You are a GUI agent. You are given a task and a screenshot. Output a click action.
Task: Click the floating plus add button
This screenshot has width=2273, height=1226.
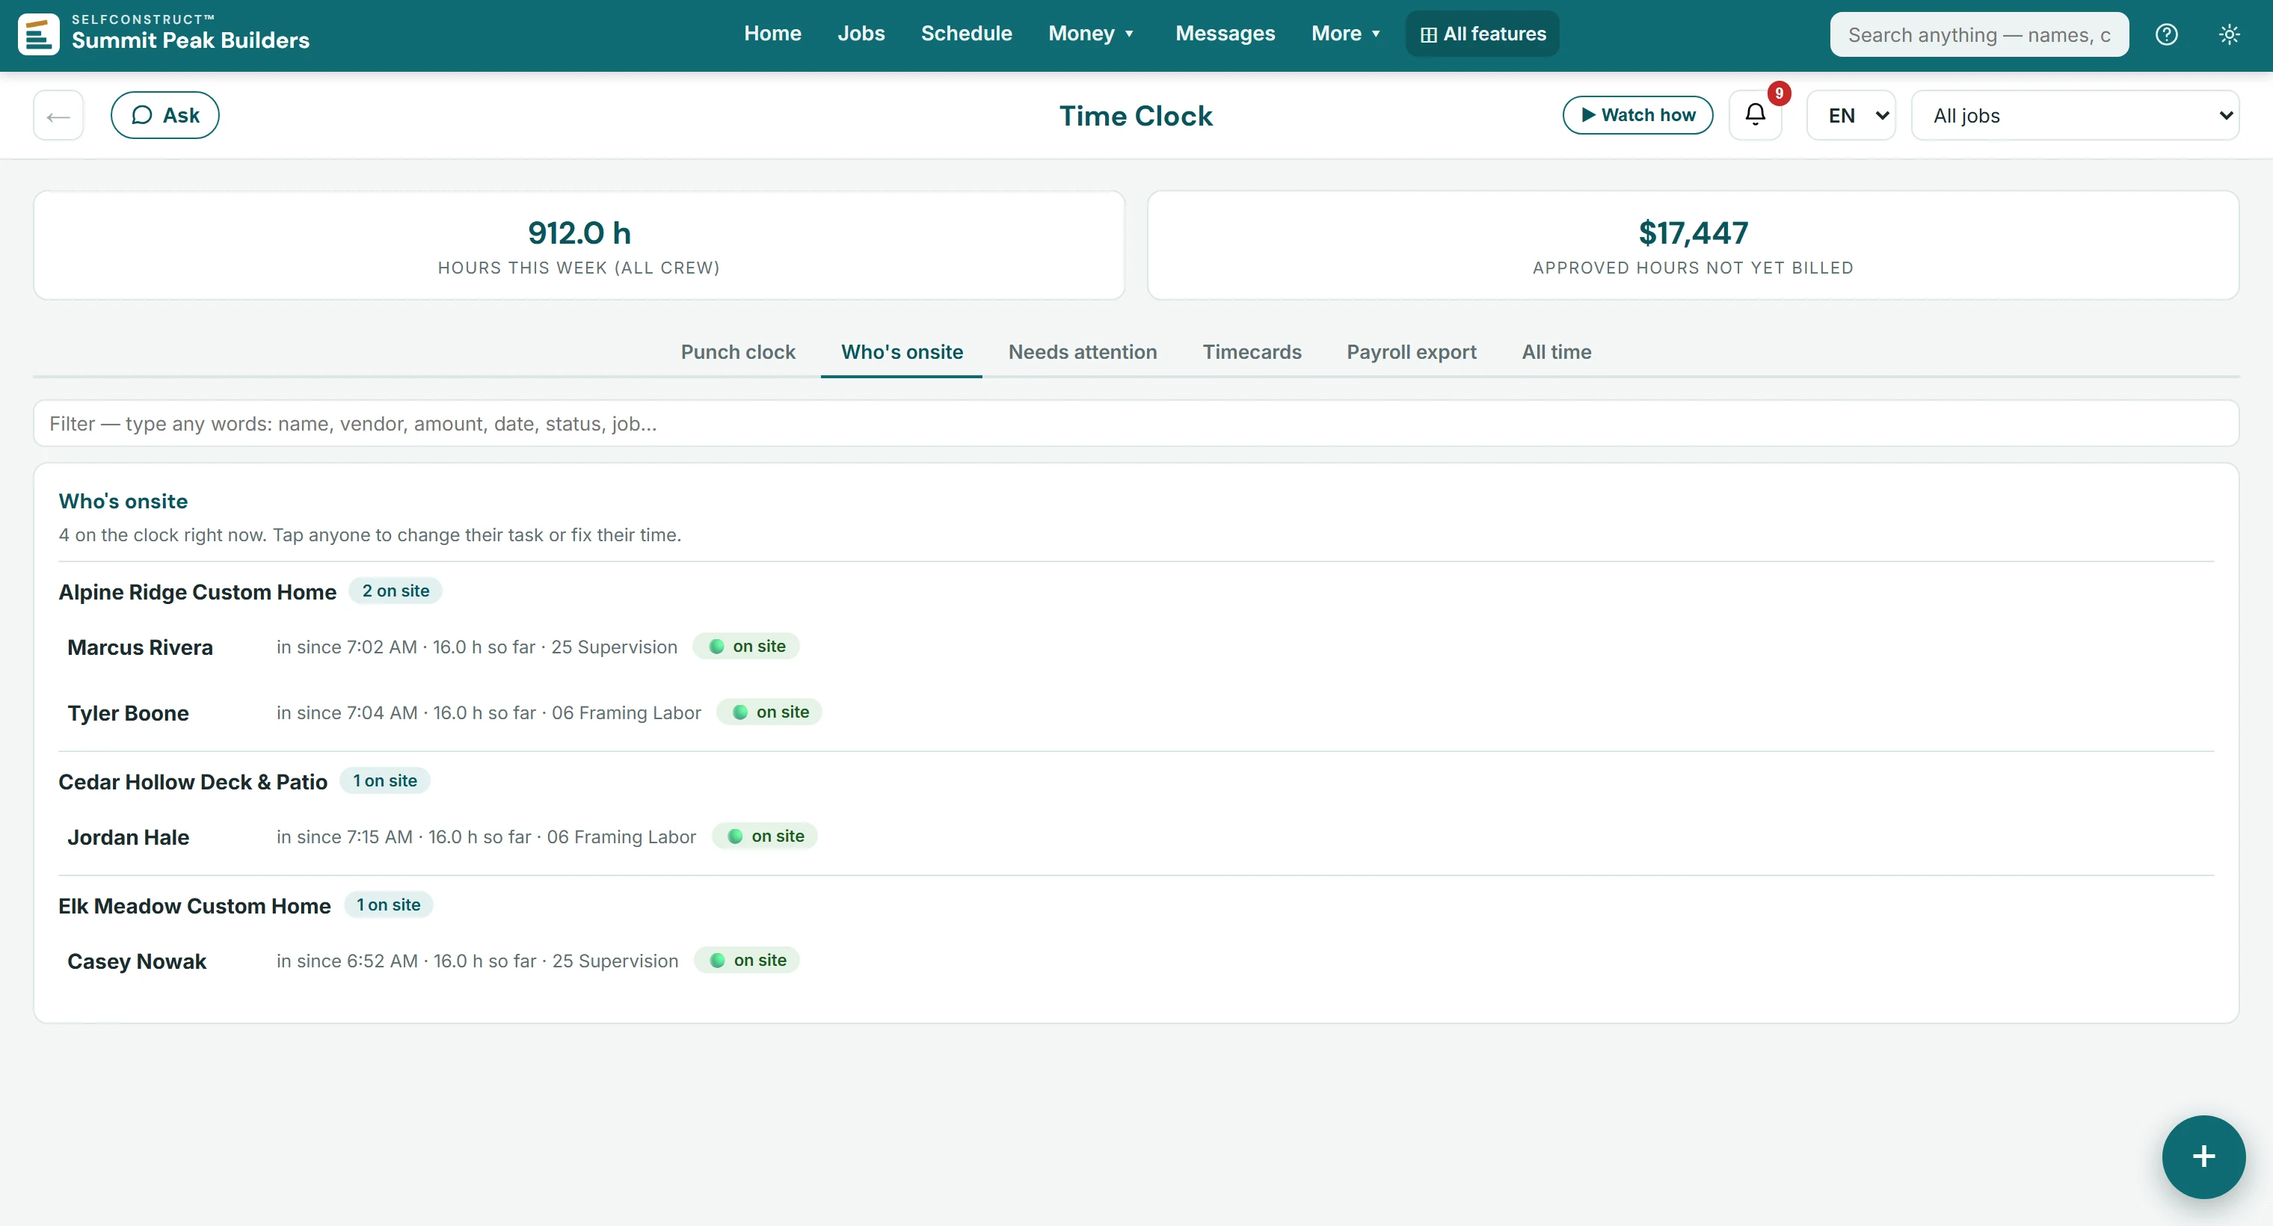coord(2203,1156)
